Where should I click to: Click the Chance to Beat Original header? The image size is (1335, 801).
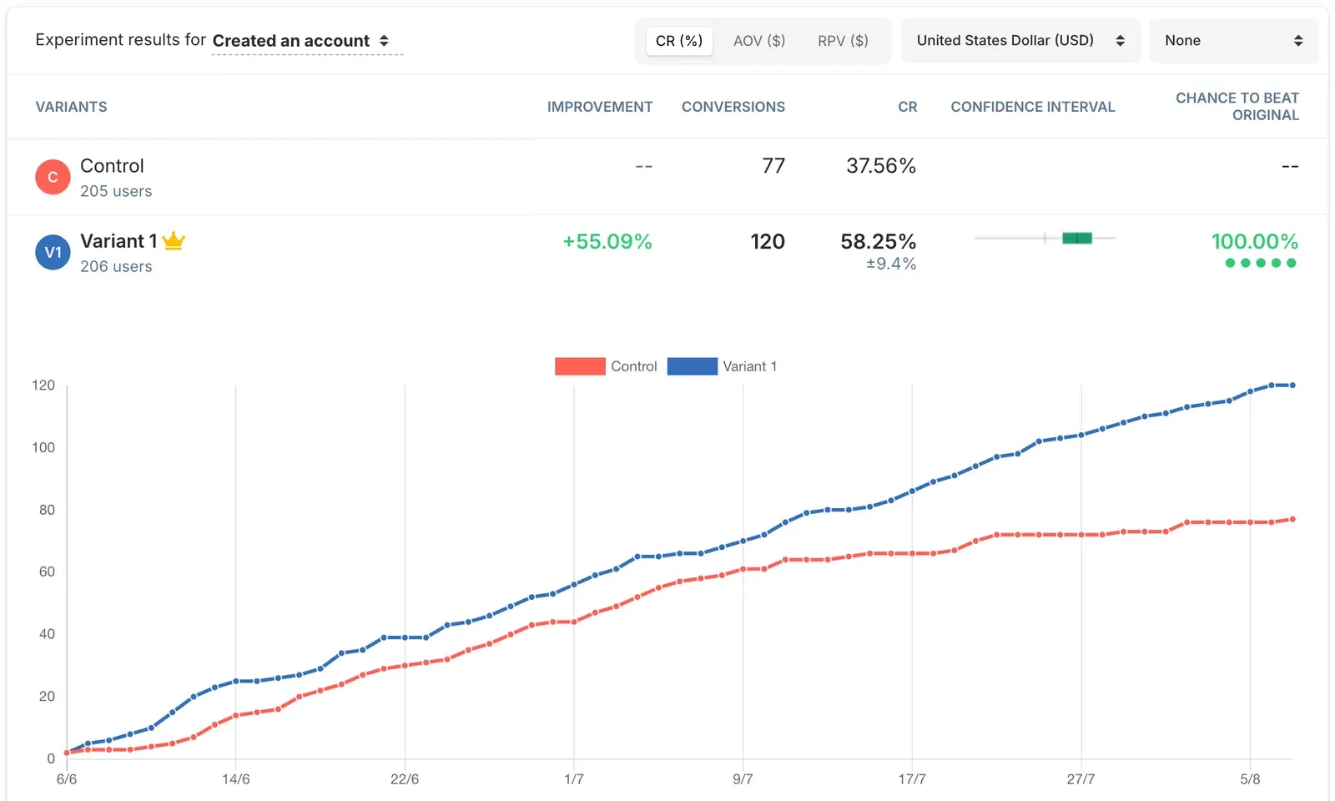(1237, 107)
